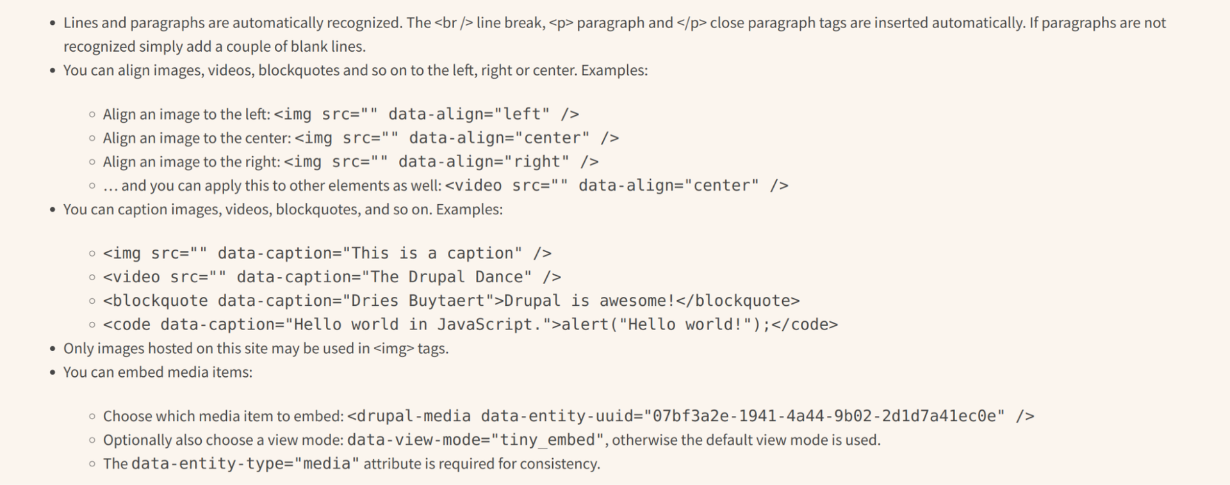Click the "You can caption images, videos" line
Viewport: 1230px width, 485px height.
[283, 210]
